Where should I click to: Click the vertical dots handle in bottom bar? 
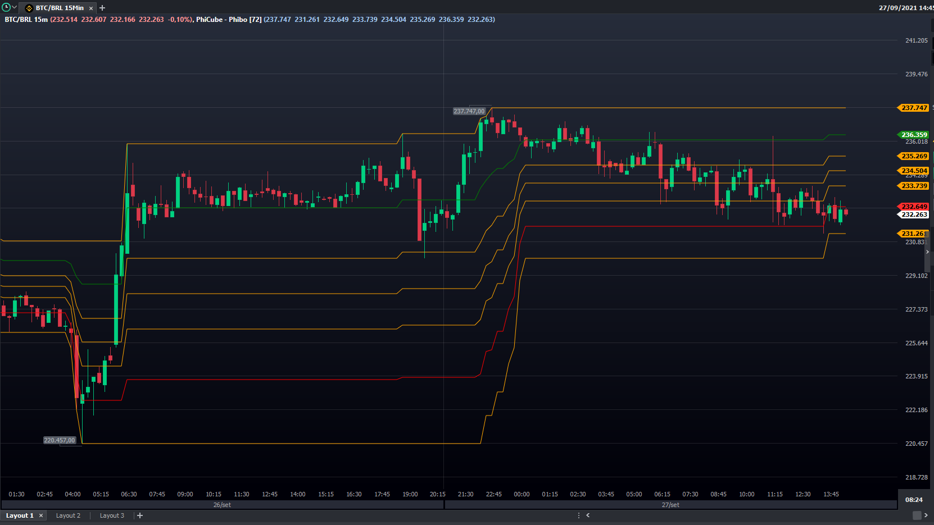[579, 515]
